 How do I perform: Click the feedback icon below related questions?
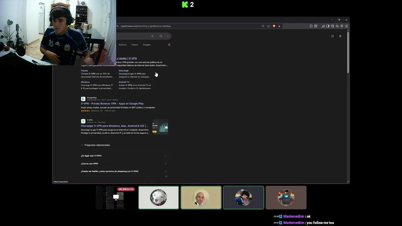click(166, 176)
